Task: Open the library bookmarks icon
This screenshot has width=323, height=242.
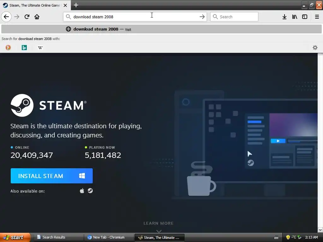Action: pyautogui.click(x=295, y=17)
